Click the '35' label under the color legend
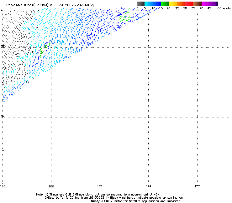The height and width of the screenshot is (203, 232). coord(193,8)
